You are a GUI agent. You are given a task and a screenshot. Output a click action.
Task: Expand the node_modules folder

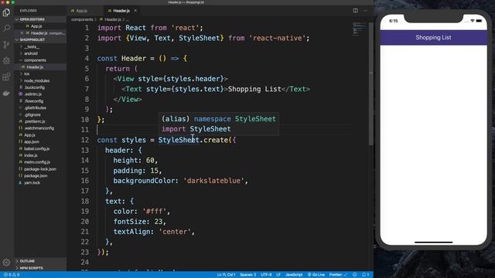[x=36, y=80]
